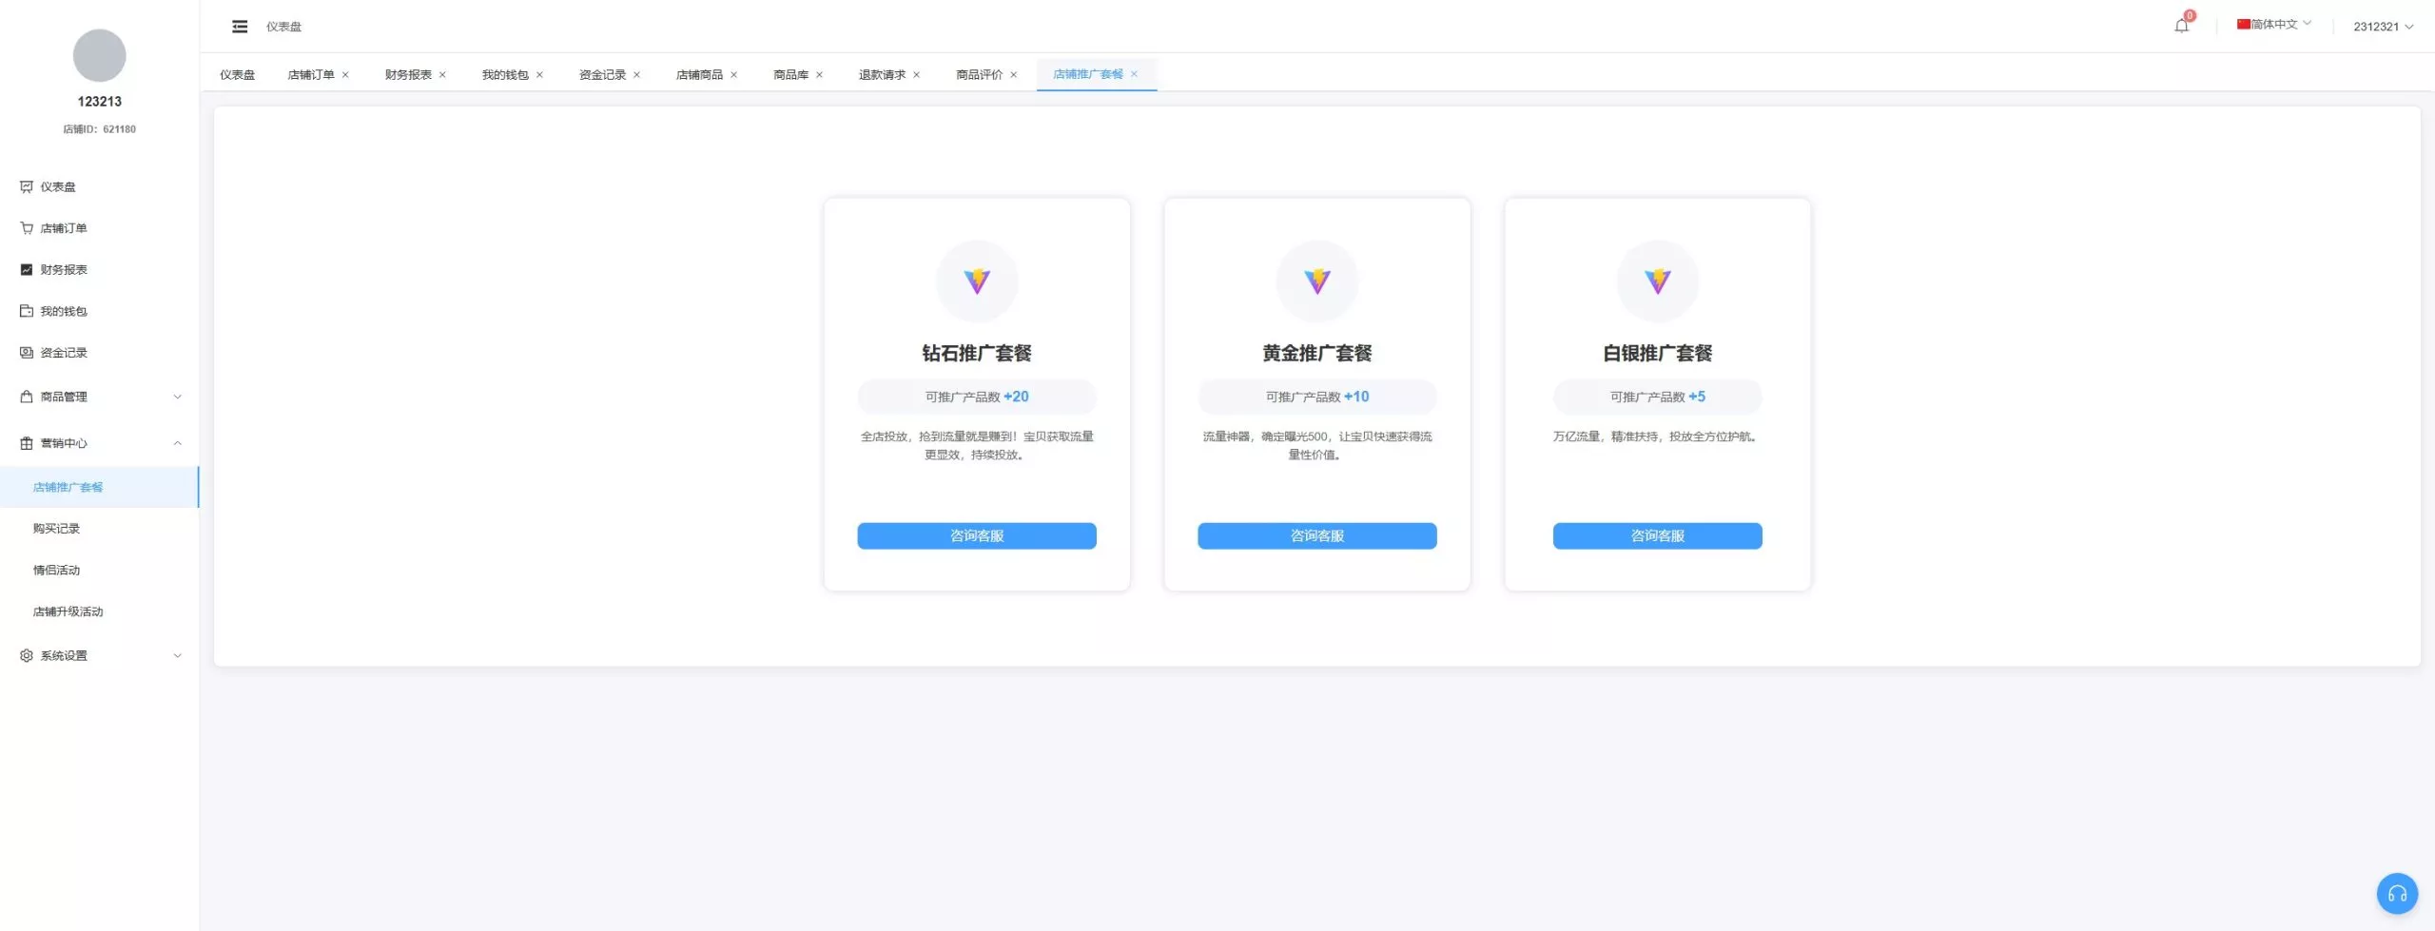Open the notification bell icon

[x=2181, y=26]
